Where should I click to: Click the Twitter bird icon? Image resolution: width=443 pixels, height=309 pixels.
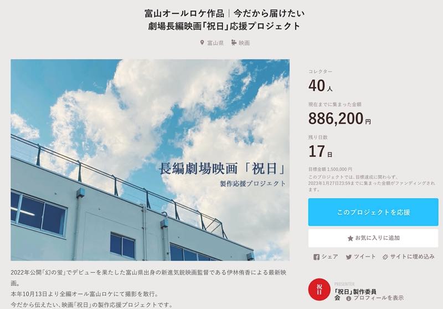click(349, 257)
